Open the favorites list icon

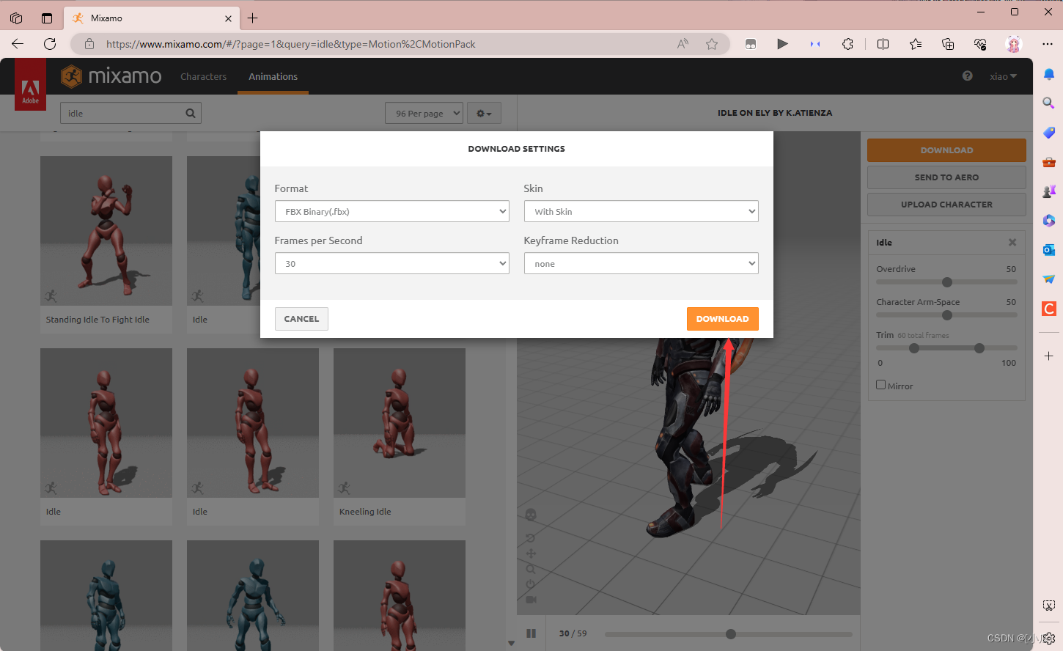pos(916,44)
